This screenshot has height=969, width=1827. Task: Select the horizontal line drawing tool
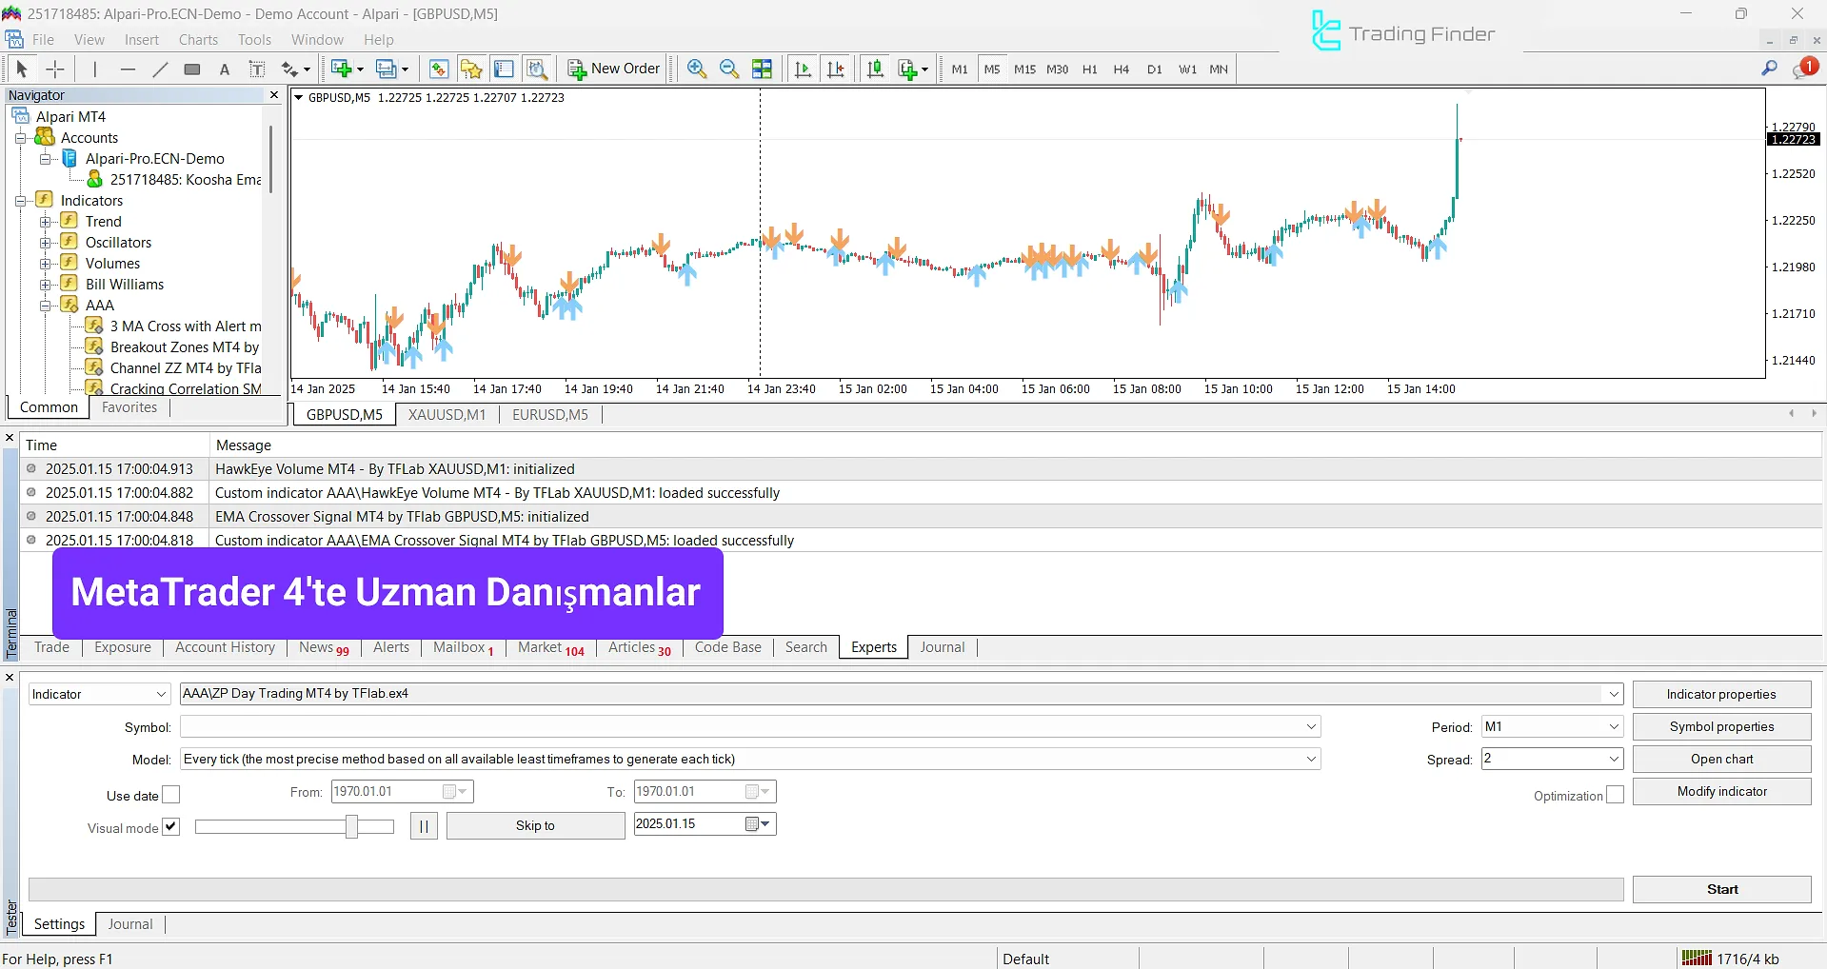click(x=129, y=69)
